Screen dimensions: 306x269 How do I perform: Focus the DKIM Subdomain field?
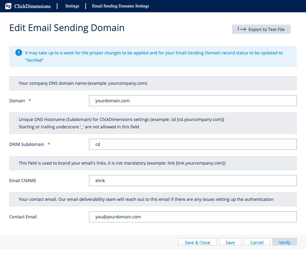point(193,144)
